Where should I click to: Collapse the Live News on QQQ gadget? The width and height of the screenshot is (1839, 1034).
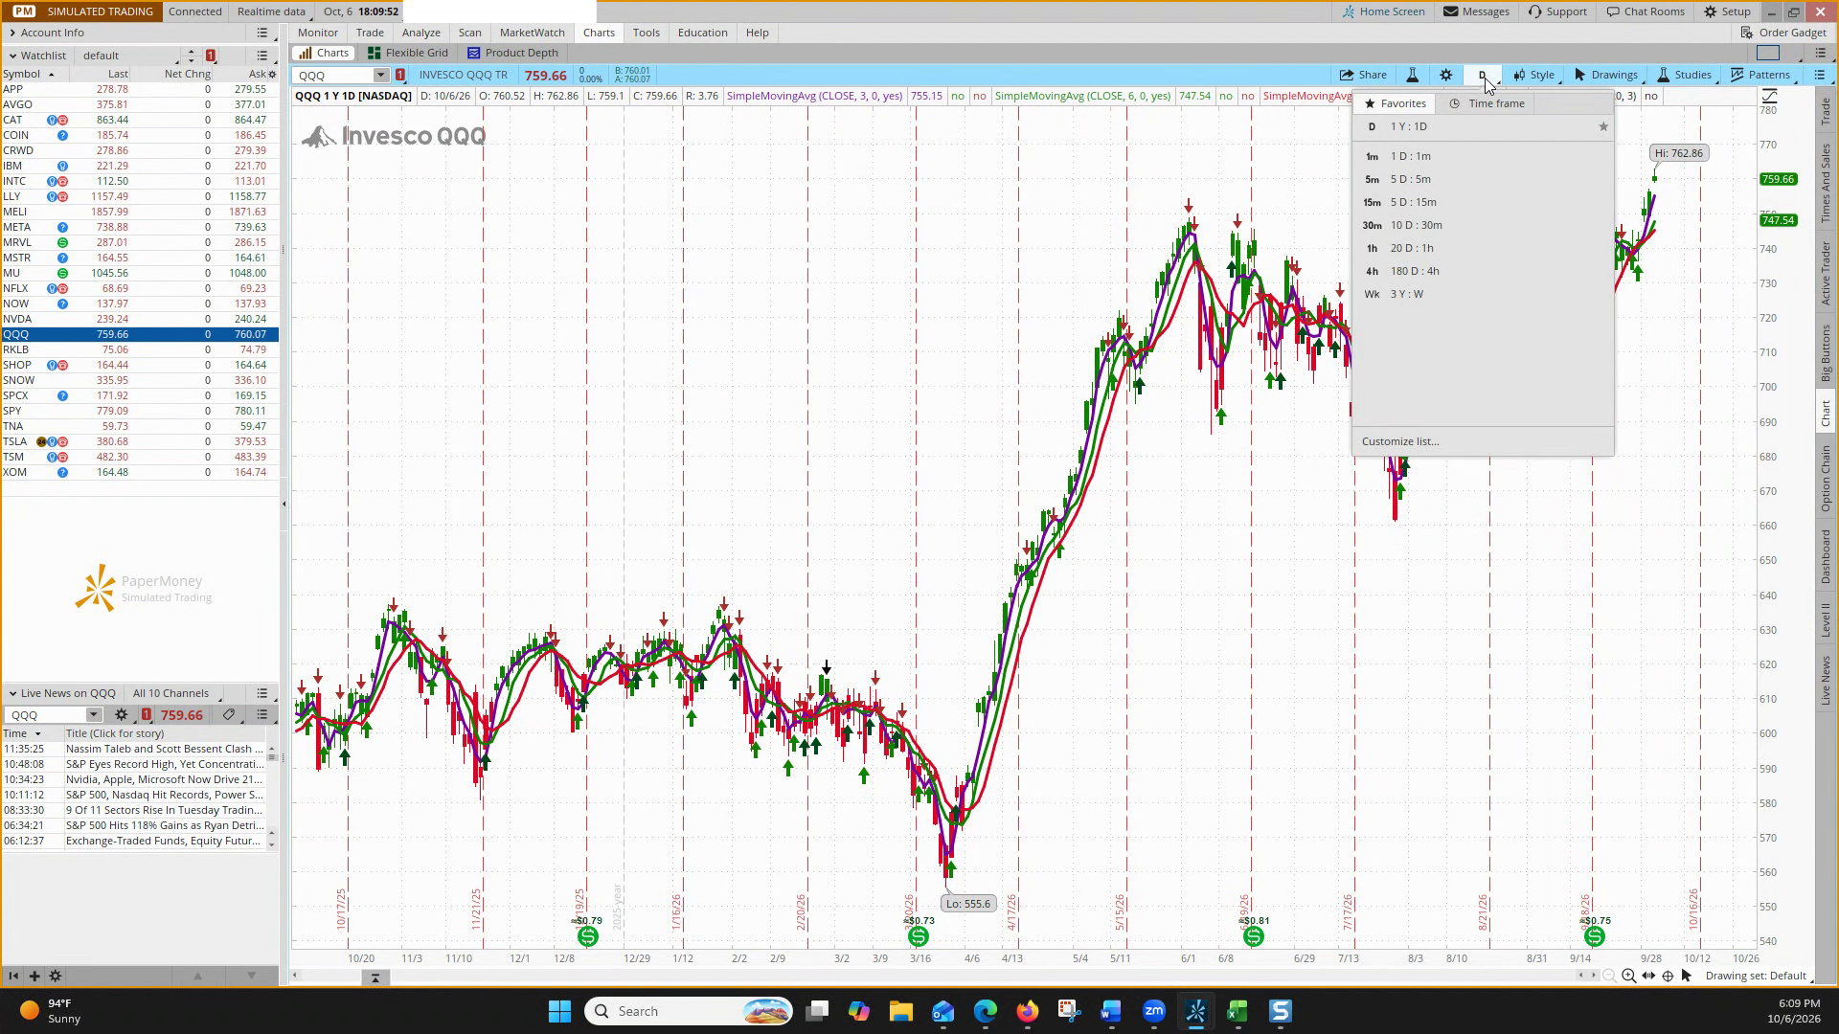12,693
